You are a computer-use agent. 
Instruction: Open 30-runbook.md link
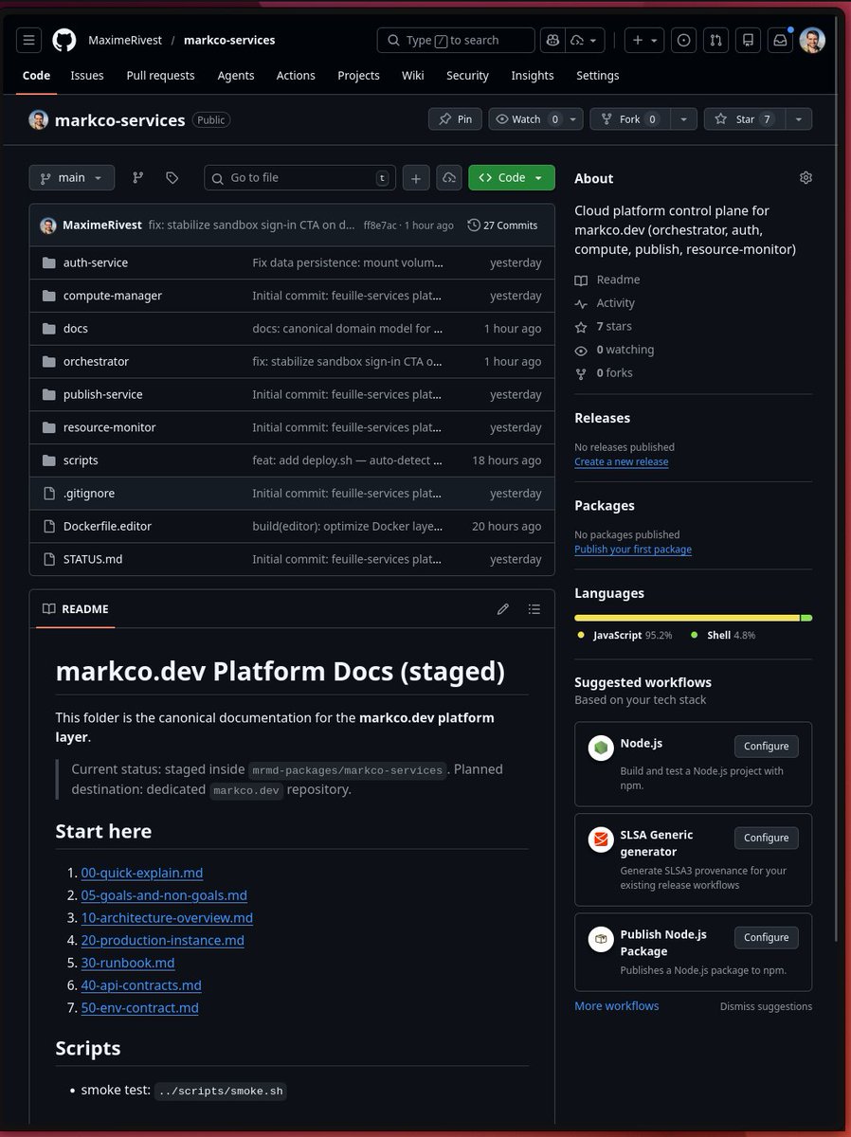click(x=128, y=963)
